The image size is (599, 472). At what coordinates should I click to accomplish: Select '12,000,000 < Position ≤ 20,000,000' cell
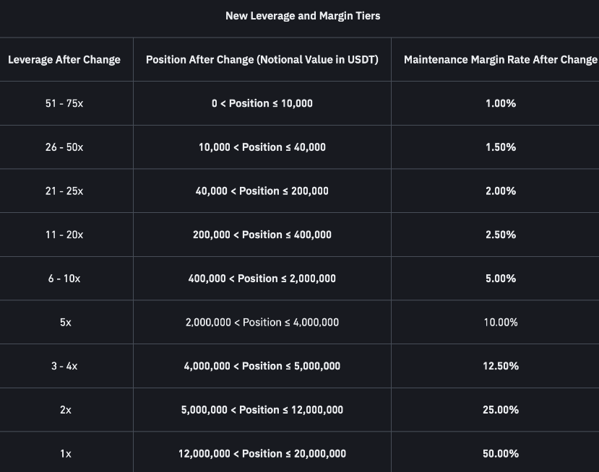(262, 454)
